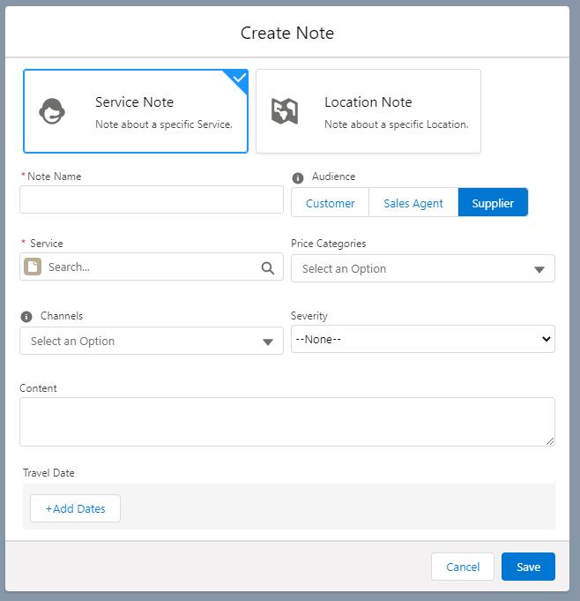Image resolution: width=580 pixels, height=601 pixels.
Task: Click the Channels info icon
Action: click(x=26, y=317)
